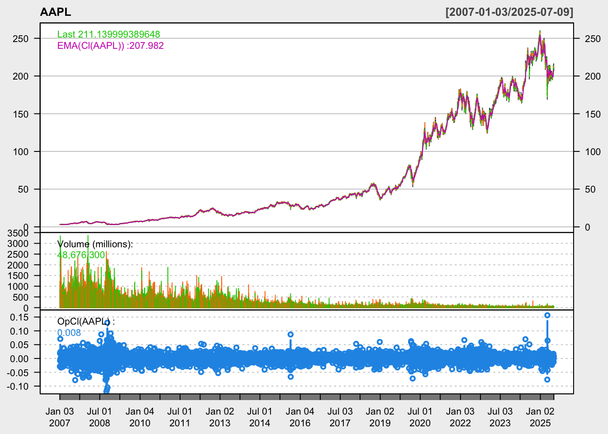
Task: Click the Jan 03 2022 date label
Action: click(460, 417)
